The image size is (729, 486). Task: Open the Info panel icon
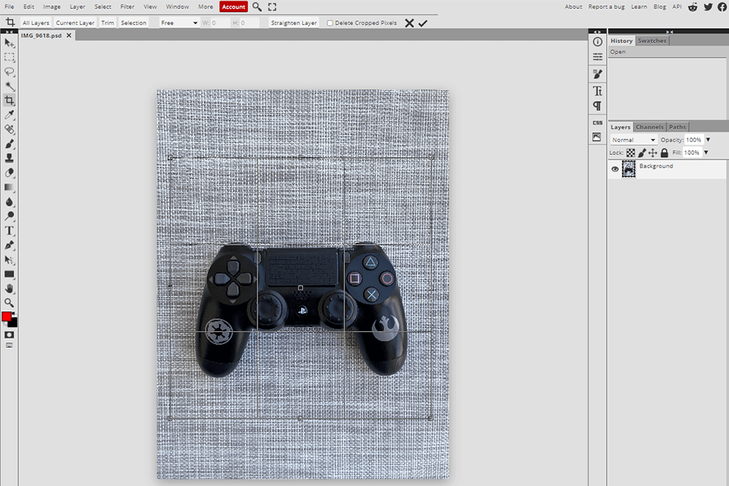click(x=598, y=42)
